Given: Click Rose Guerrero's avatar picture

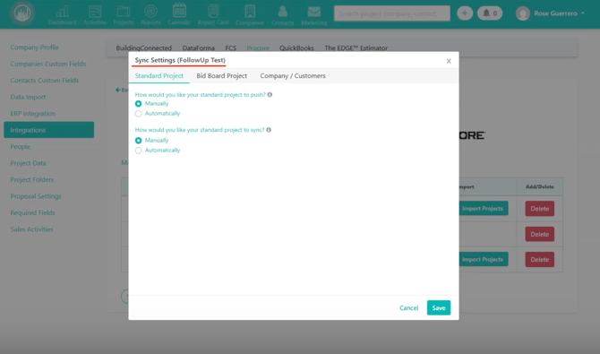Looking at the screenshot, I should point(523,13).
